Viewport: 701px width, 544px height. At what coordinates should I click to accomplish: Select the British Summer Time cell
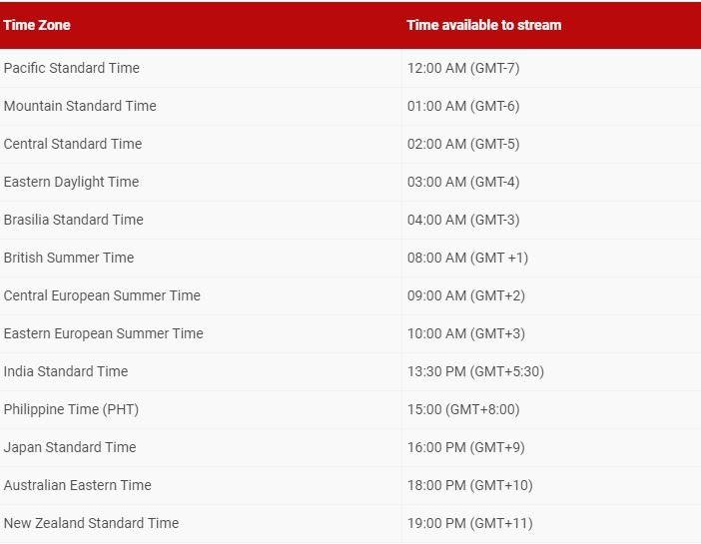point(69,258)
